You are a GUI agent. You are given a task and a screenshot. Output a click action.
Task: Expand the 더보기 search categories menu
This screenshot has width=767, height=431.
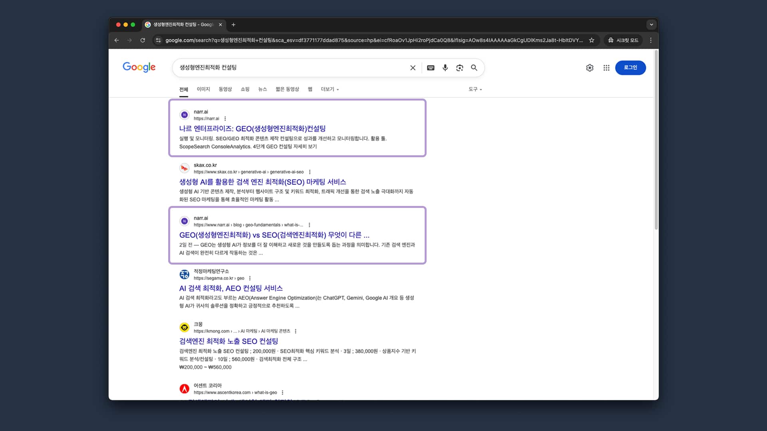(329, 89)
